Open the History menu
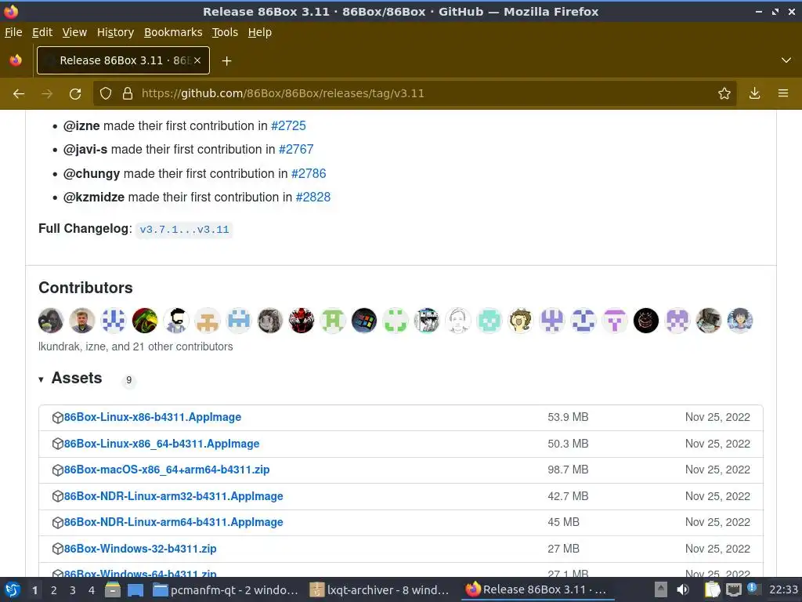 [x=116, y=32]
